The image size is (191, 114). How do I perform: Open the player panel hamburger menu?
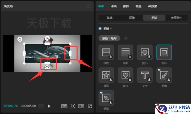(88, 6)
